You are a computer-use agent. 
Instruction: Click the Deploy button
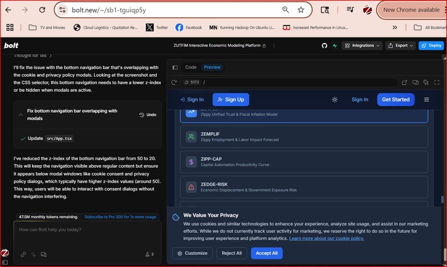tap(431, 45)
